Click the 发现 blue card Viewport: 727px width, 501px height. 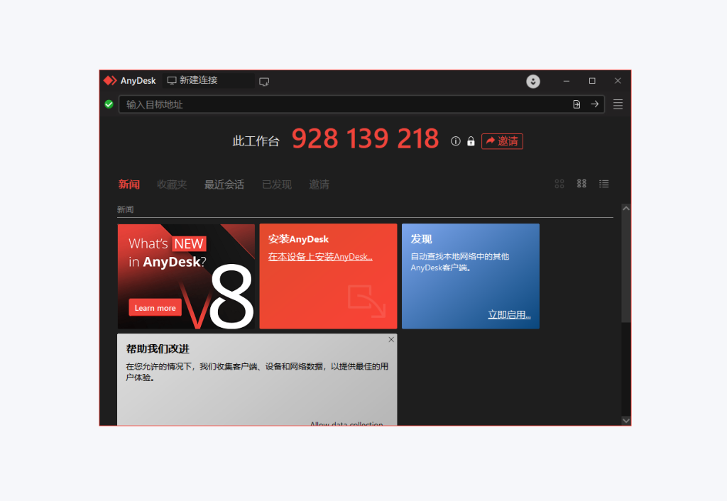pyautogui.click(x=471, y=276)
